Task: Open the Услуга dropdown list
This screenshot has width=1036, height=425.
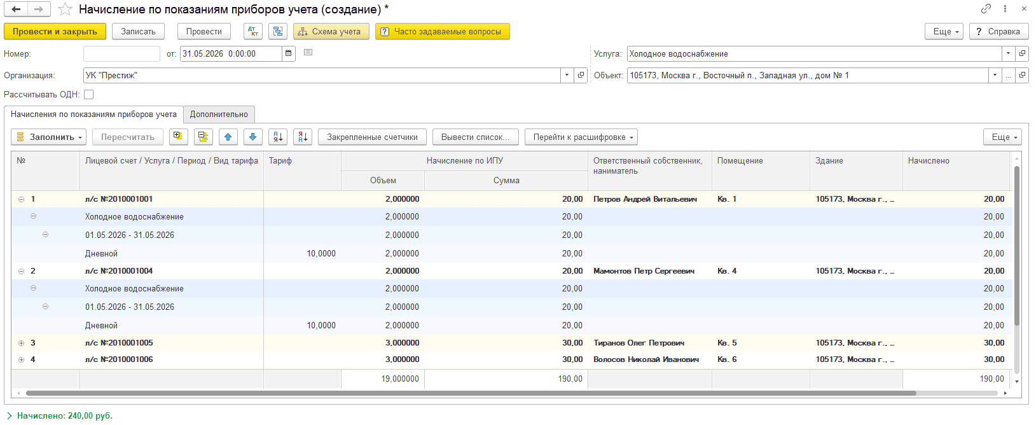Action: 1008,54
